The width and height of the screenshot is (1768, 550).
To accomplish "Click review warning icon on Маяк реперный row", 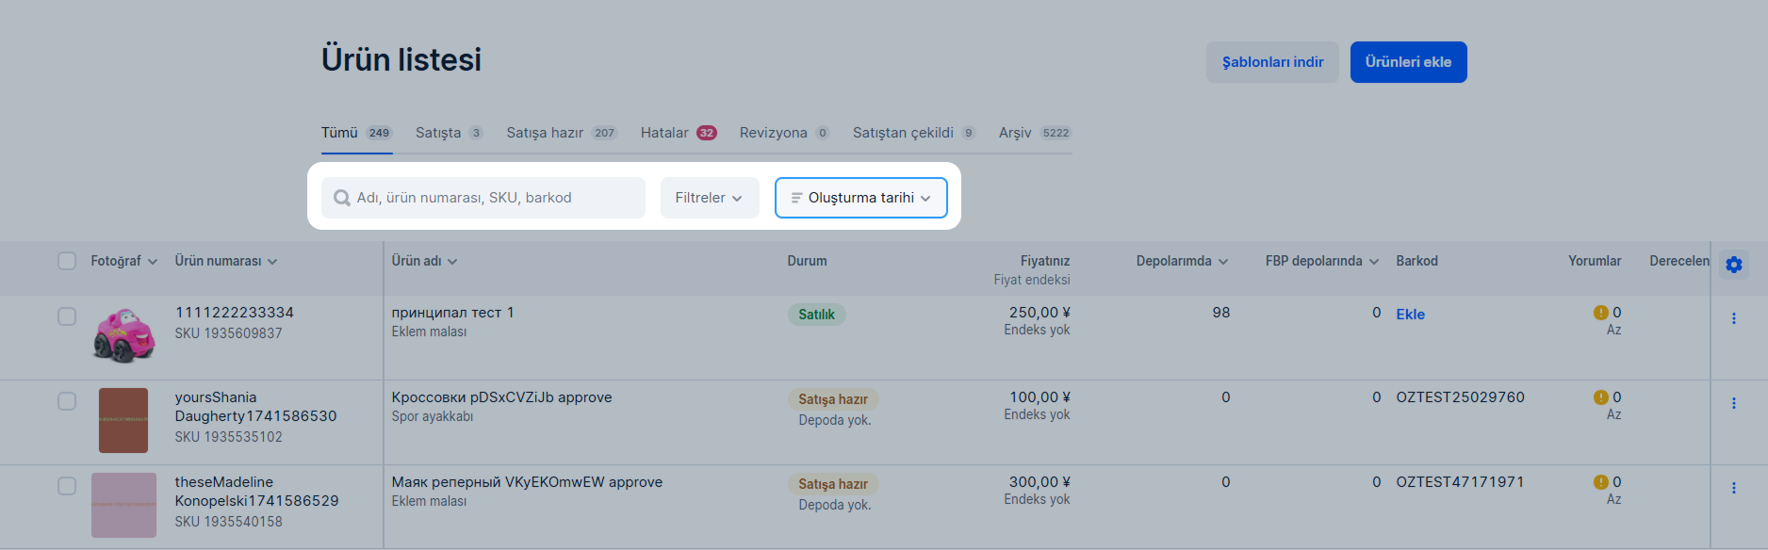I will click(x=1600, y=482).
